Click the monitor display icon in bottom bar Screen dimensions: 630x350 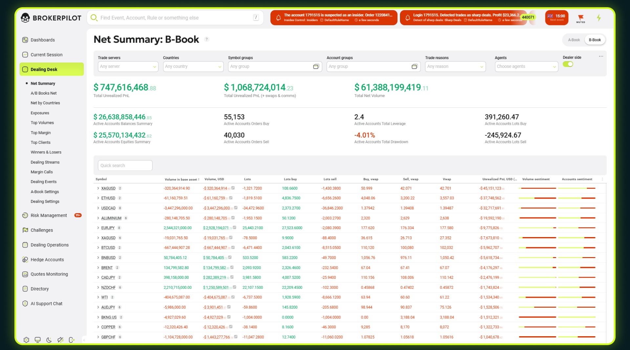(x=38, y=340)
